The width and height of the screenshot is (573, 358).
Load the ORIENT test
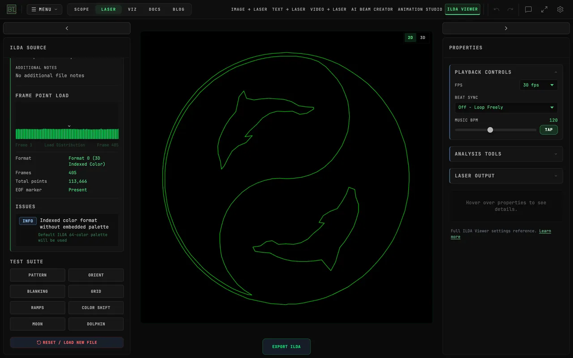coord(96,275)
